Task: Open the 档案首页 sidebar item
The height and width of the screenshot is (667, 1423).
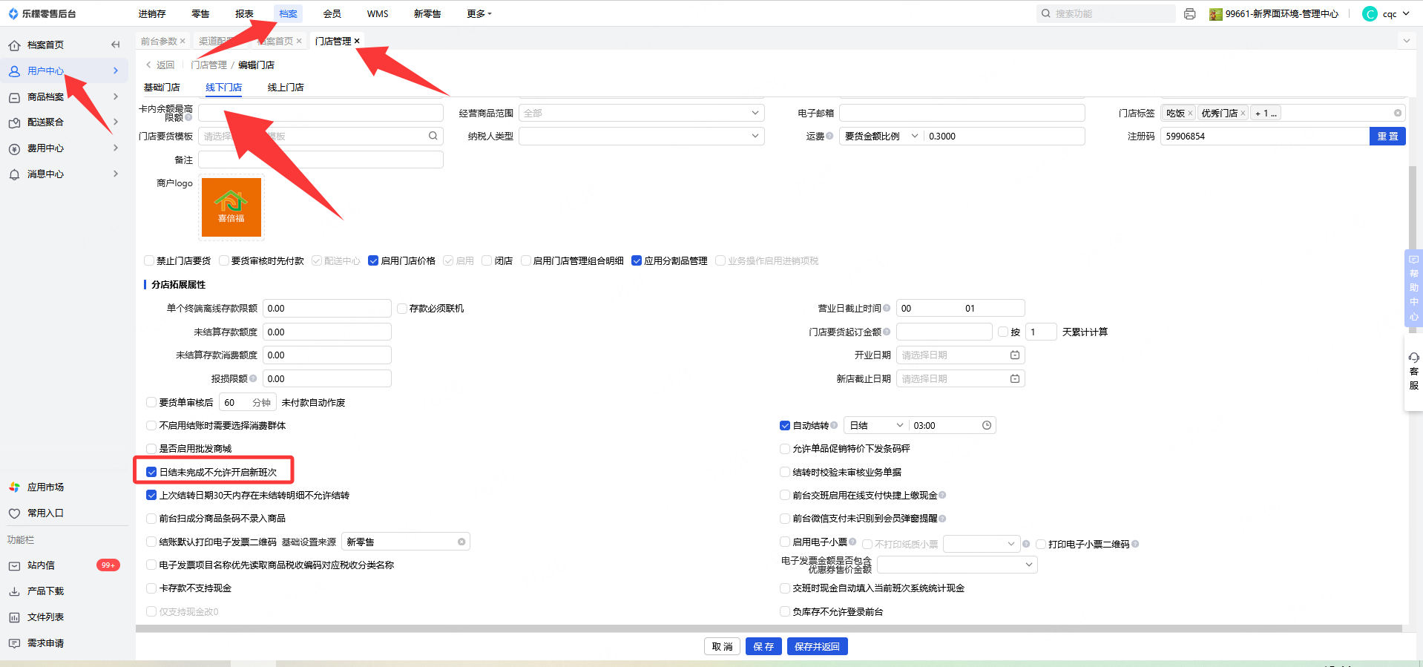Action: tap(45, 45)
